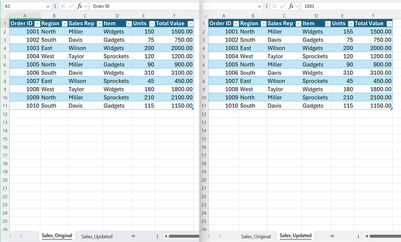Click Units value 310 in right window
The width and height of the screenshot is (401, 242).
tap(342, 73)
